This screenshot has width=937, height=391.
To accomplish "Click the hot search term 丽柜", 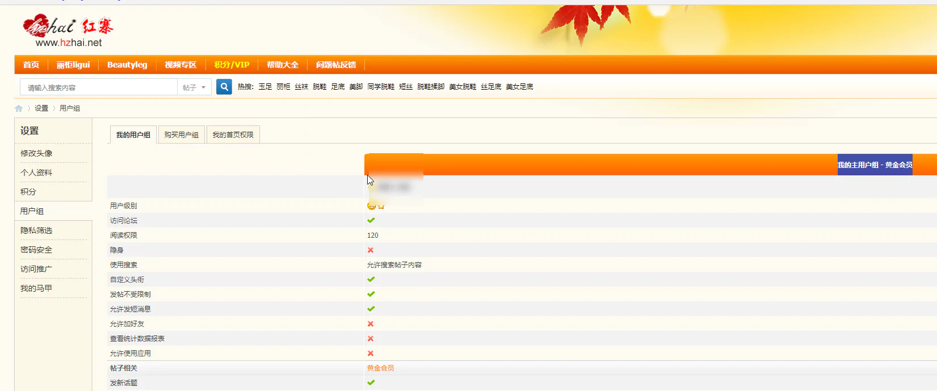I will 283,87.
